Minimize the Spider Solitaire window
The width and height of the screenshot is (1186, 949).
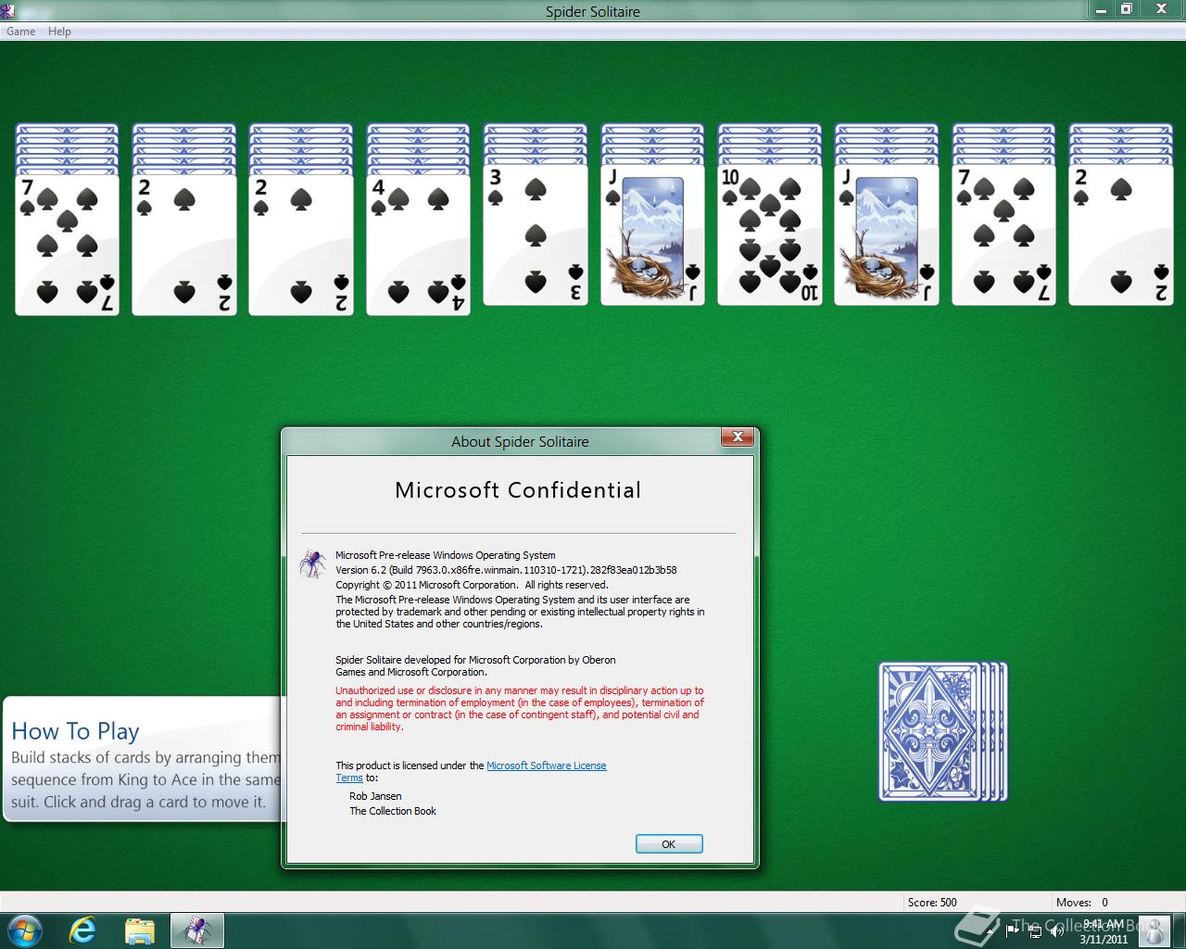coord(1101,9)
